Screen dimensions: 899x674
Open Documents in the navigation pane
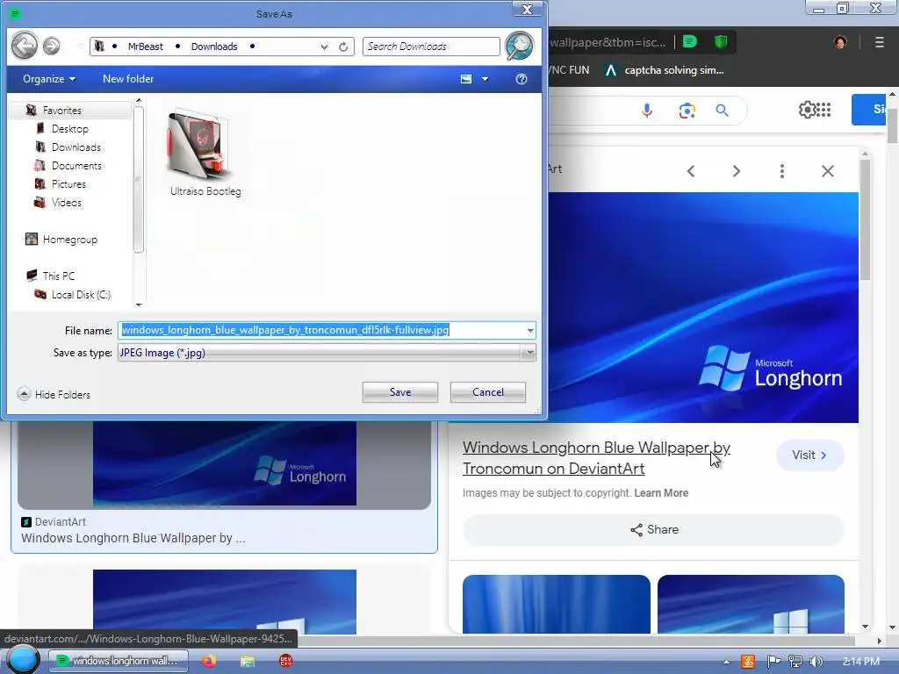[x=76, y=166]
